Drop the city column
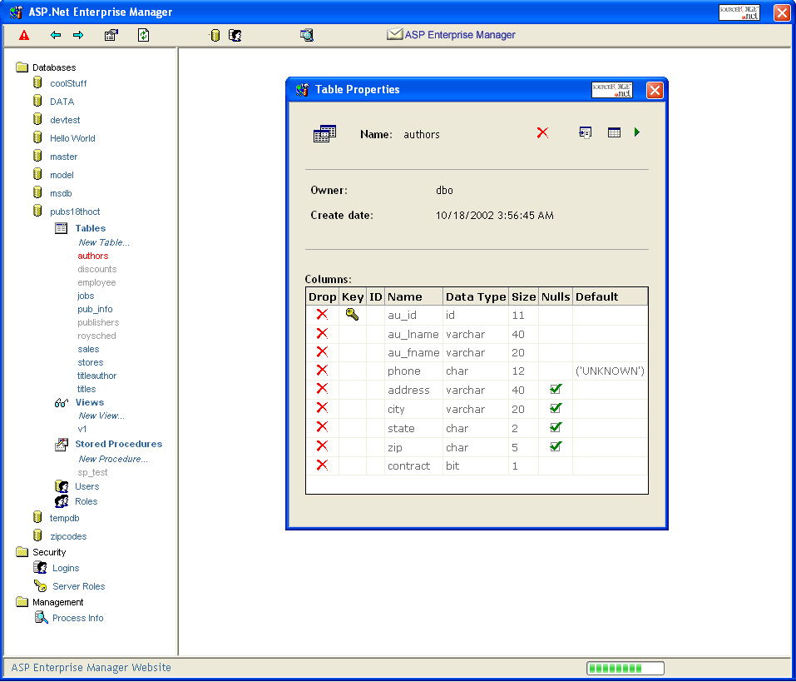Viewport: 796px width, 682px height. 322,407
